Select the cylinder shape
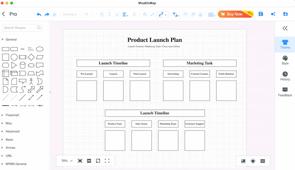Image resolution: width=295 pixels, height=170 pixels. 22,65
